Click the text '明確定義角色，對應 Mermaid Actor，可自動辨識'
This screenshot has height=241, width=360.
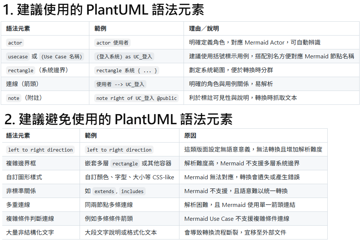tap(255, 43)
